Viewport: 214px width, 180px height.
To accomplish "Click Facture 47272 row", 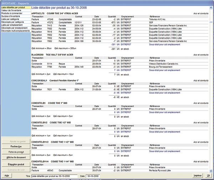I will 120,22.
